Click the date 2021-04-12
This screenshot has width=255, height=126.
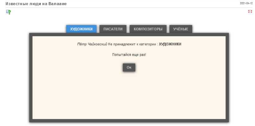coord(246,3)
